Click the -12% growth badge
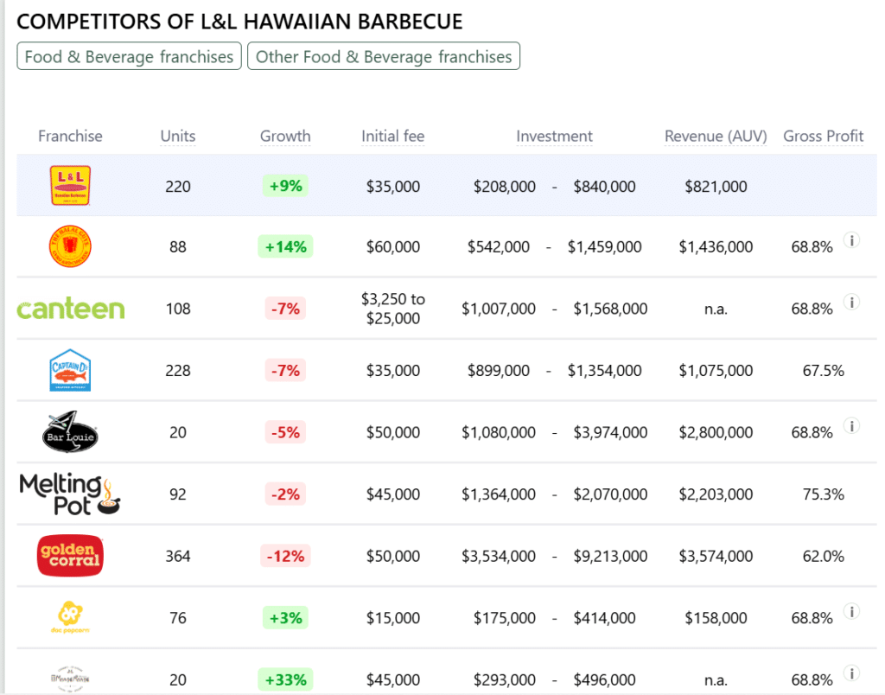The height and width of the screenshot is (695, 885). click(285, 556)
